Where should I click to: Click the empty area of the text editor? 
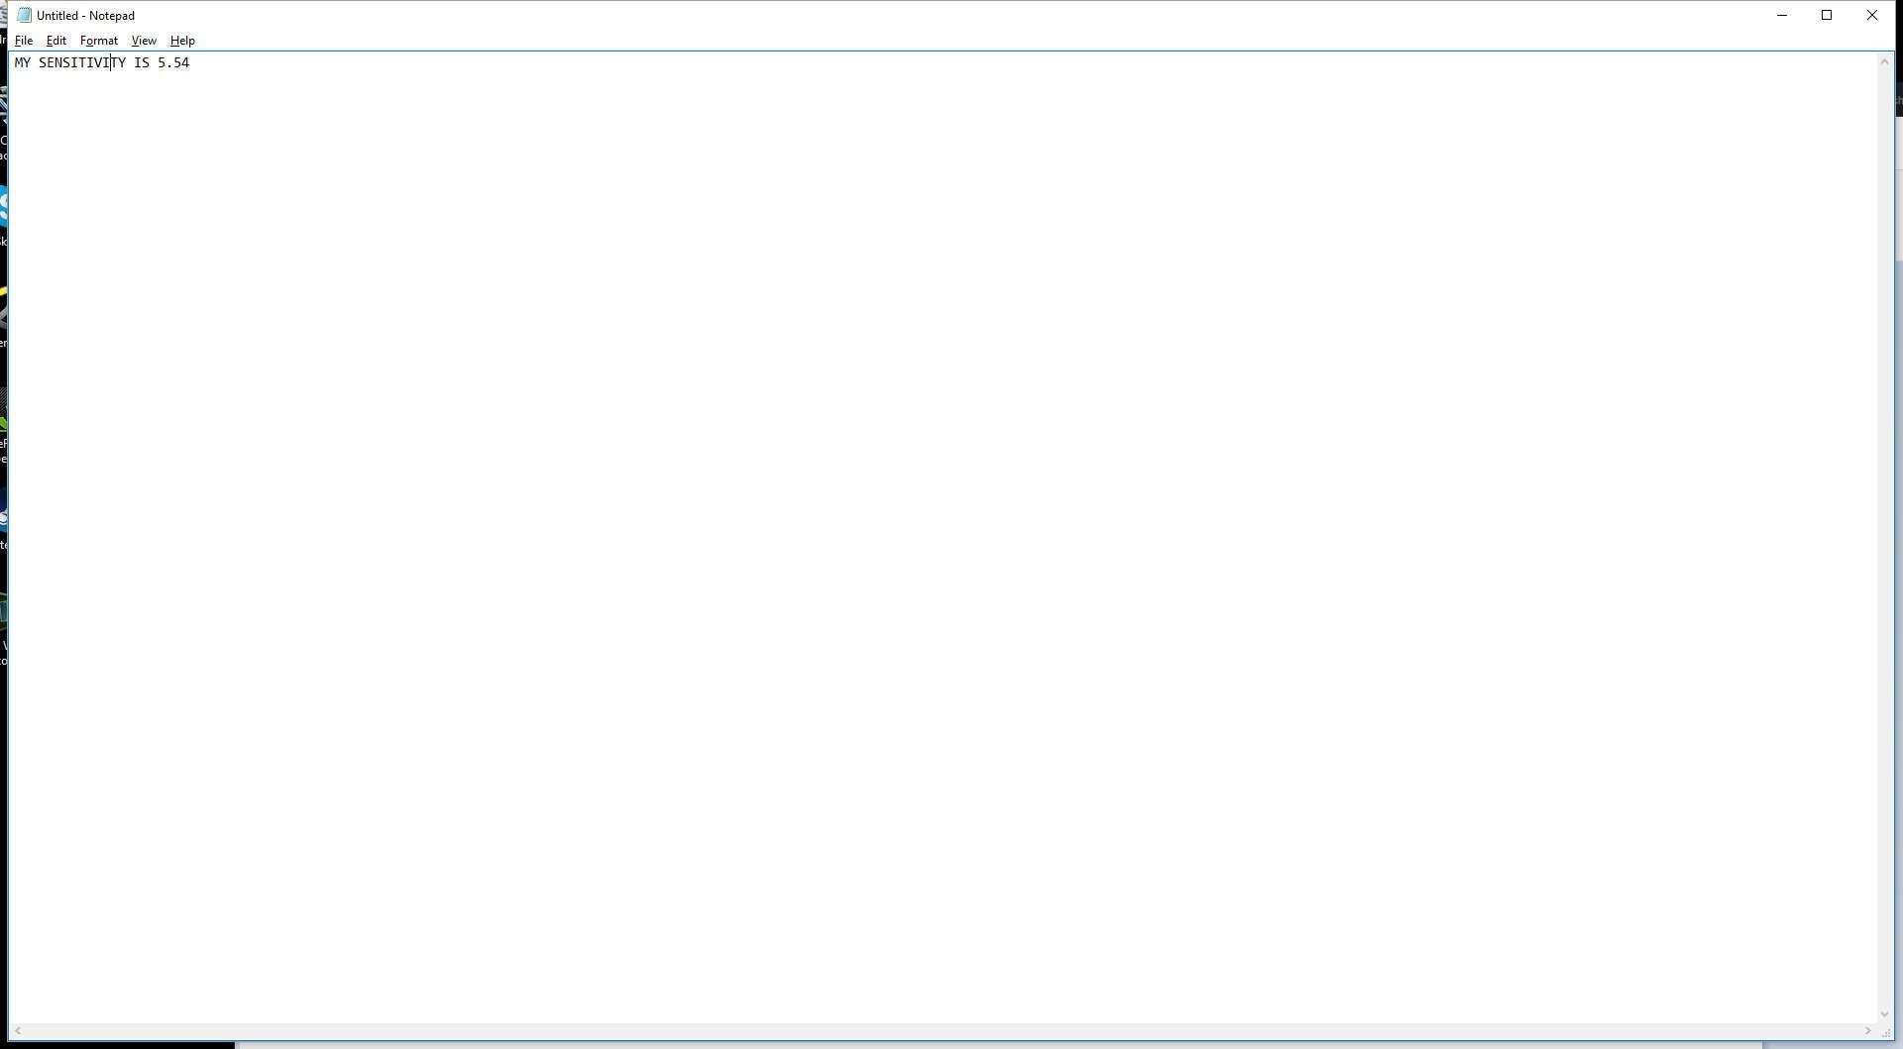tap(942, 495)
